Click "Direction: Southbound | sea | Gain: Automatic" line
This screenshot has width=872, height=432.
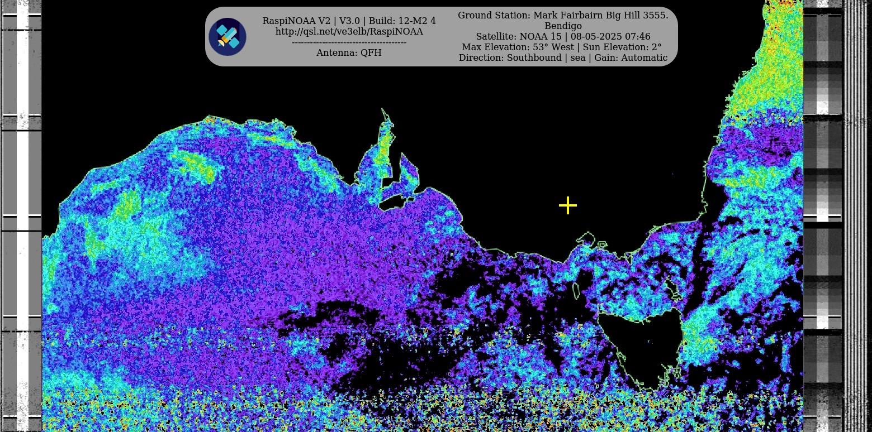click(x=563, y=57)
